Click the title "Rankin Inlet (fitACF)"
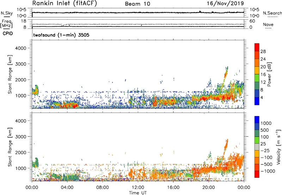This screenshot has width=282, height=195. click(x=65, y=3)
